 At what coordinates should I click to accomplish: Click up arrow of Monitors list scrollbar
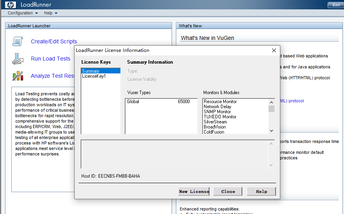pos(271,102)
